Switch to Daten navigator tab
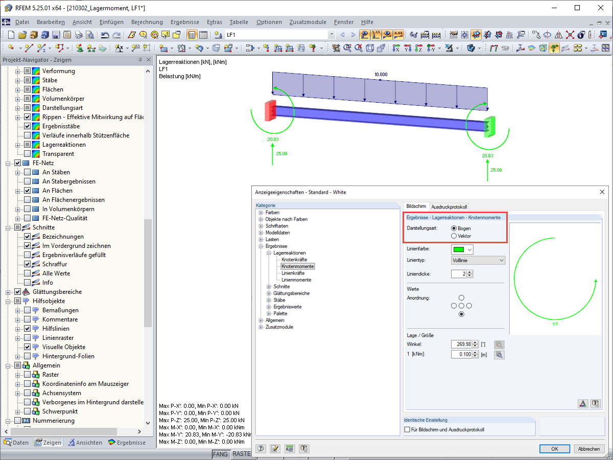The width and height of the screenshot is (613, 460). click(16, 443)
